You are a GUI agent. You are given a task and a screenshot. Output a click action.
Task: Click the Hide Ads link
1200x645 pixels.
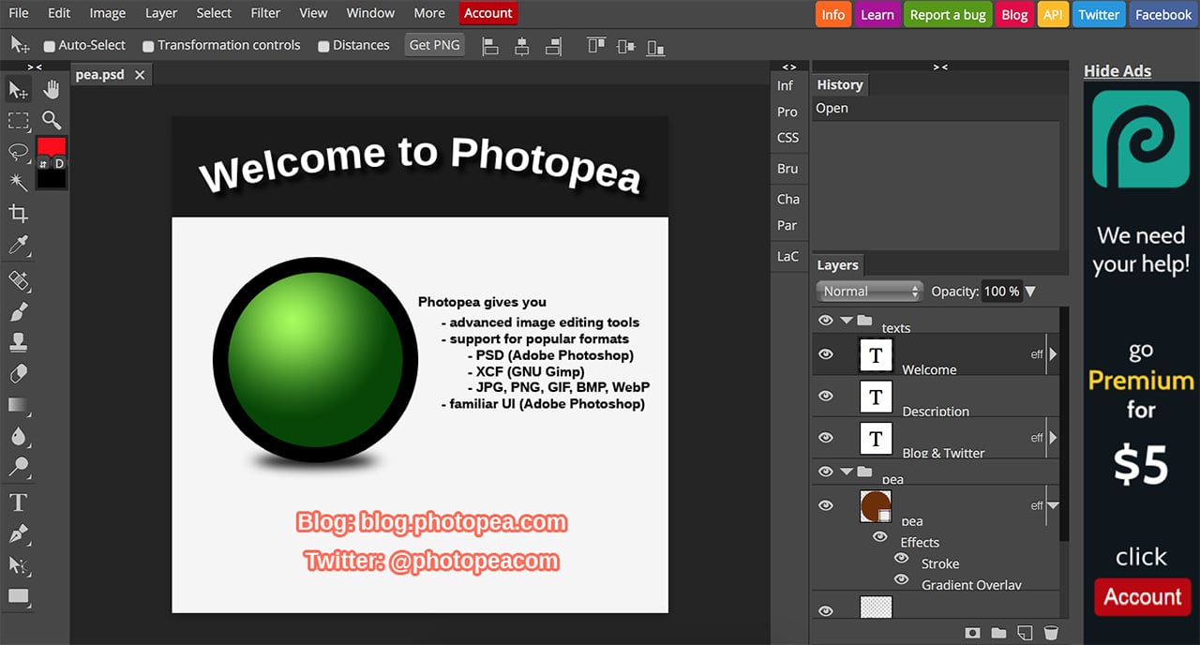pyautogui.click(x=1117, y=71)
